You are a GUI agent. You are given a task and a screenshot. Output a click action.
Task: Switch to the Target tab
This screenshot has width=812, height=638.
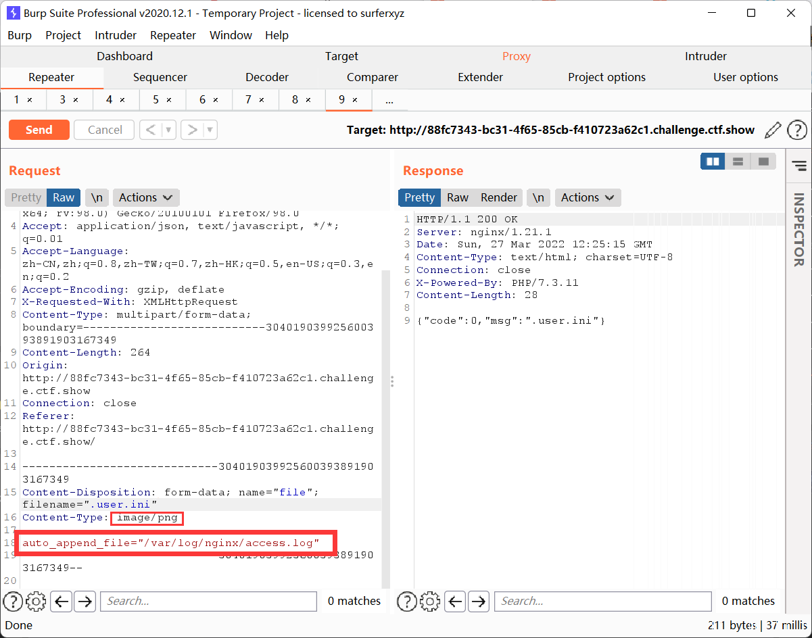coord(341,56)
